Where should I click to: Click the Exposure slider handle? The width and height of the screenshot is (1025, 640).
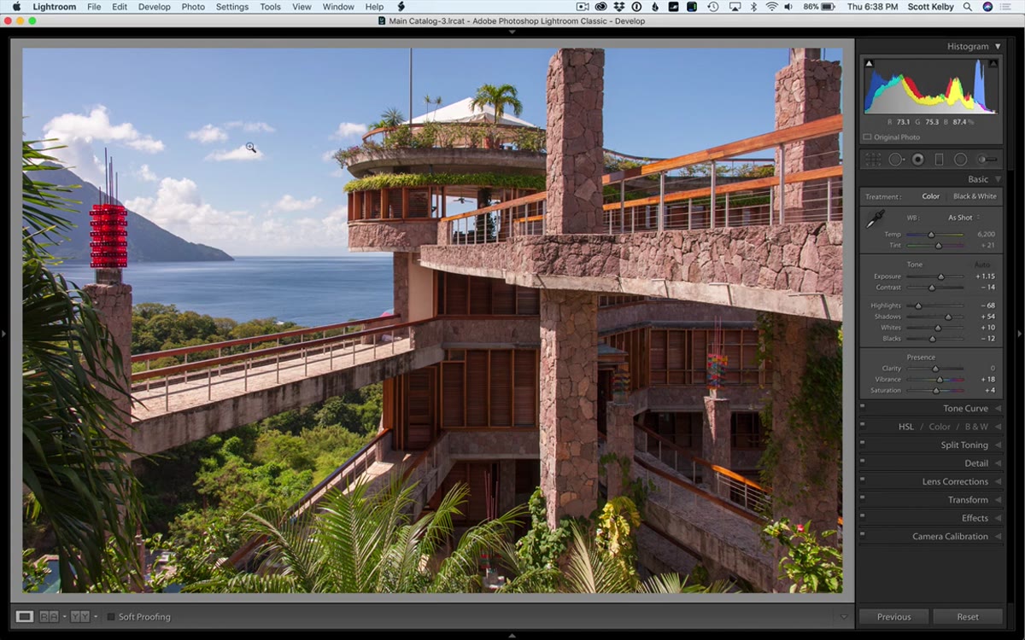[x=940, y=276]
